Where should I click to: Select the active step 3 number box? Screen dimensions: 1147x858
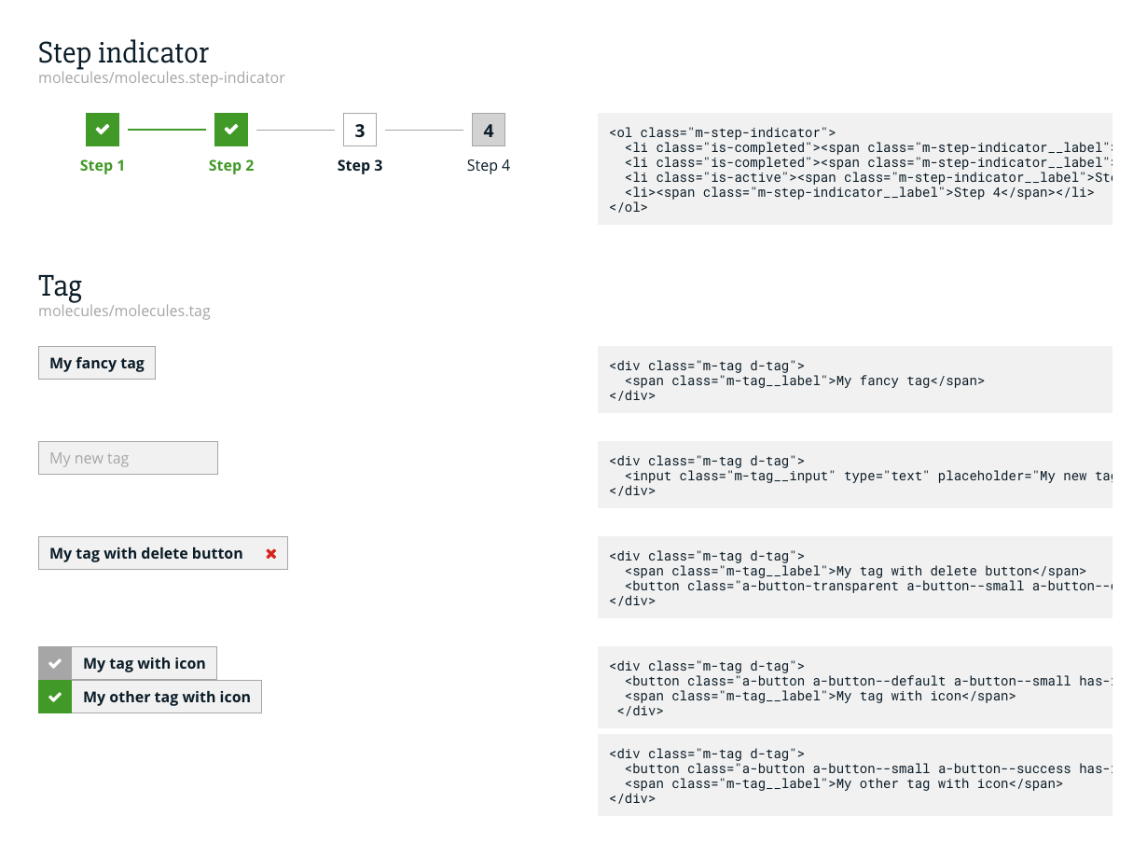360,130
